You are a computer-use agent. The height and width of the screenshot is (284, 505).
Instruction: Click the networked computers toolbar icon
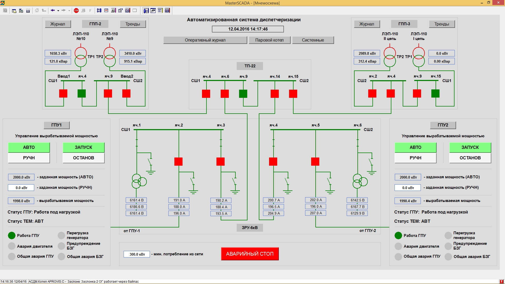(x=21, y=11)
